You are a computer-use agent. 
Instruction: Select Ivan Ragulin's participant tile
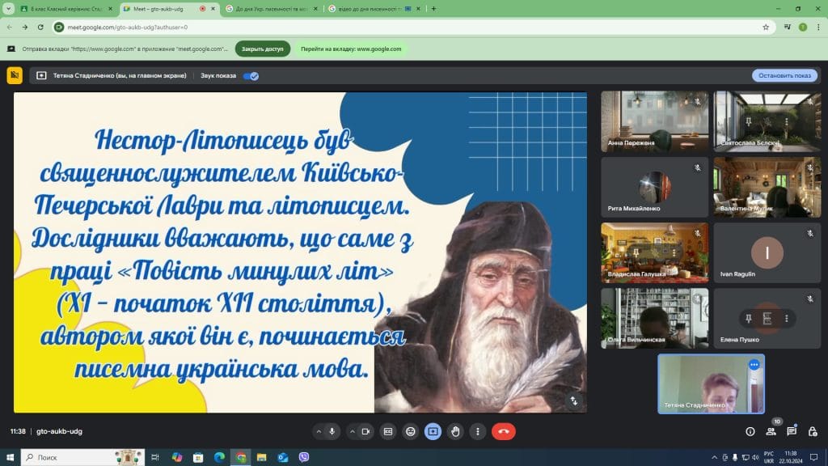(x=767, y=253)
